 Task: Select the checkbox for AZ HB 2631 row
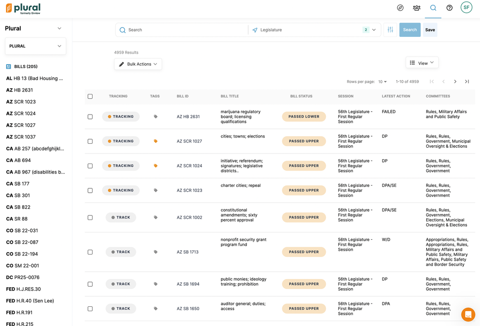[90, 116]
